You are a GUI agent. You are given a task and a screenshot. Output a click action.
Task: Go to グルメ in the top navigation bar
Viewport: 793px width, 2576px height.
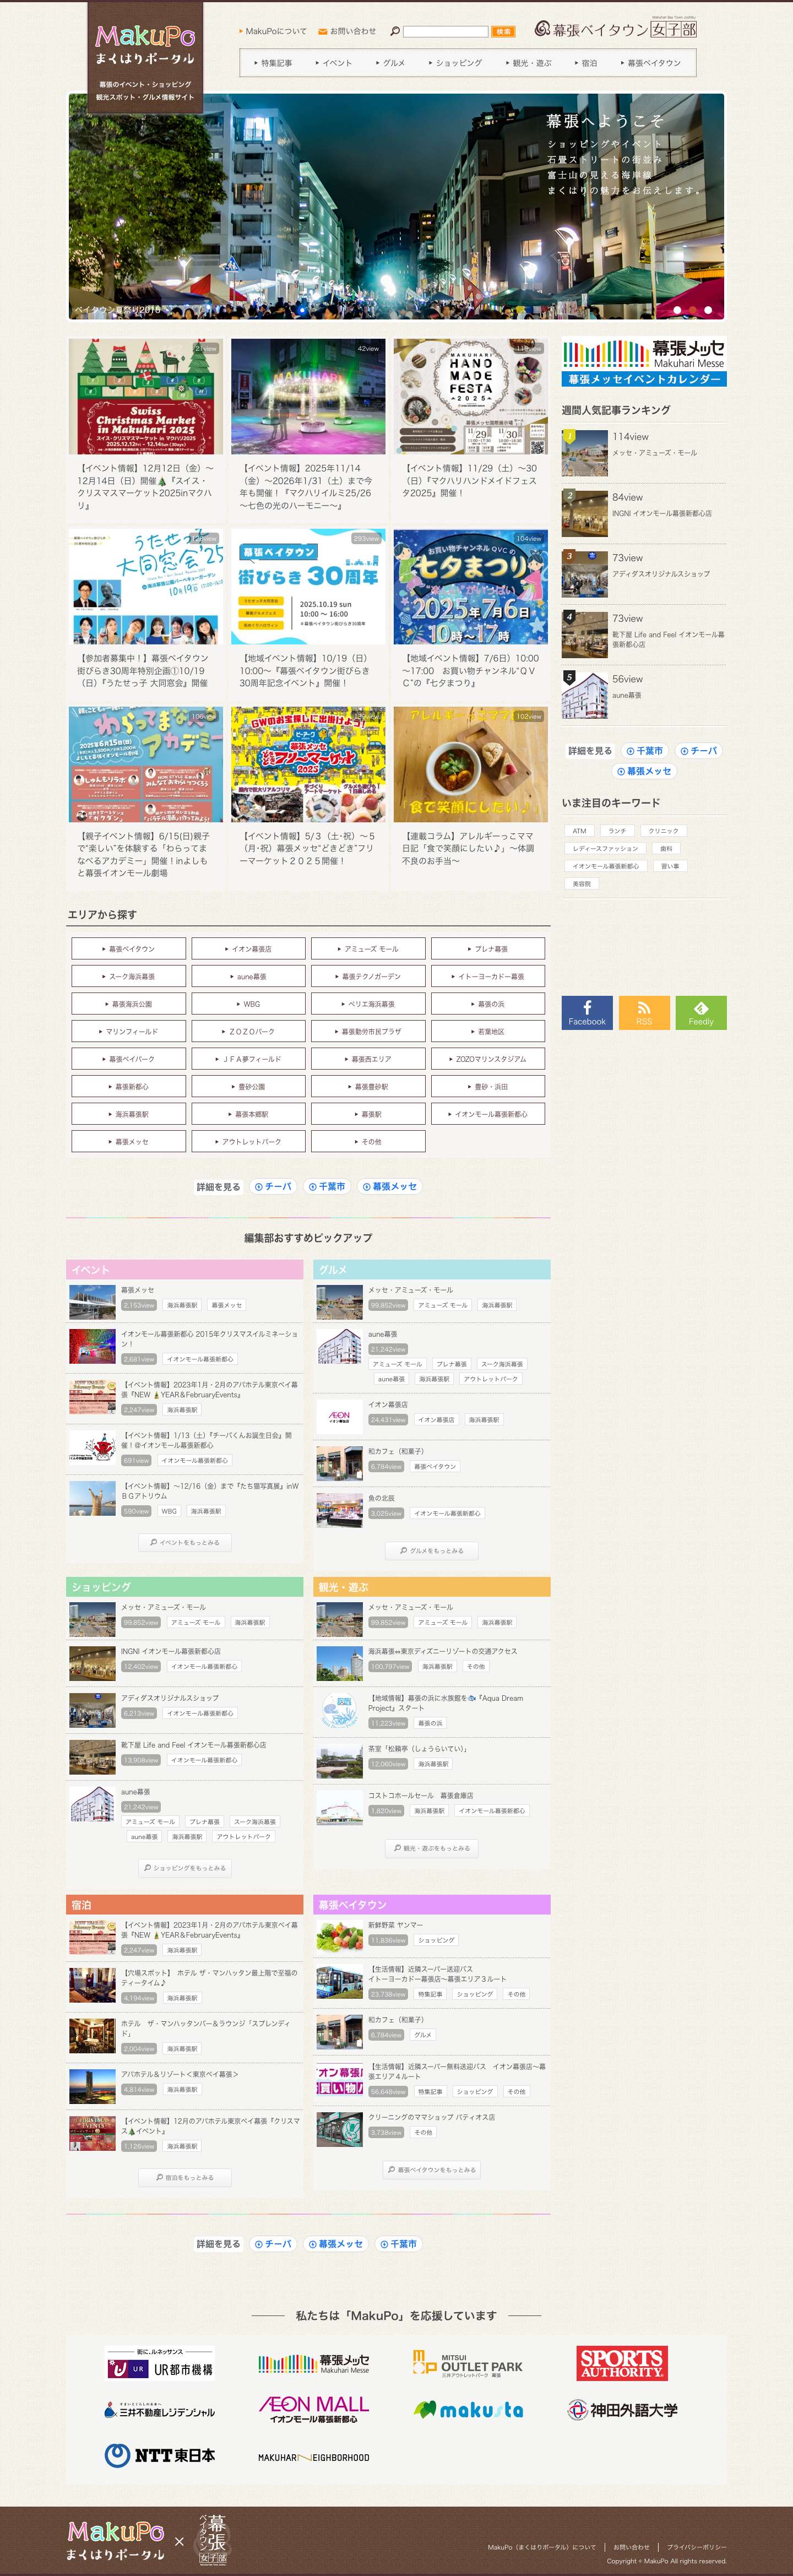click(390, 63)
